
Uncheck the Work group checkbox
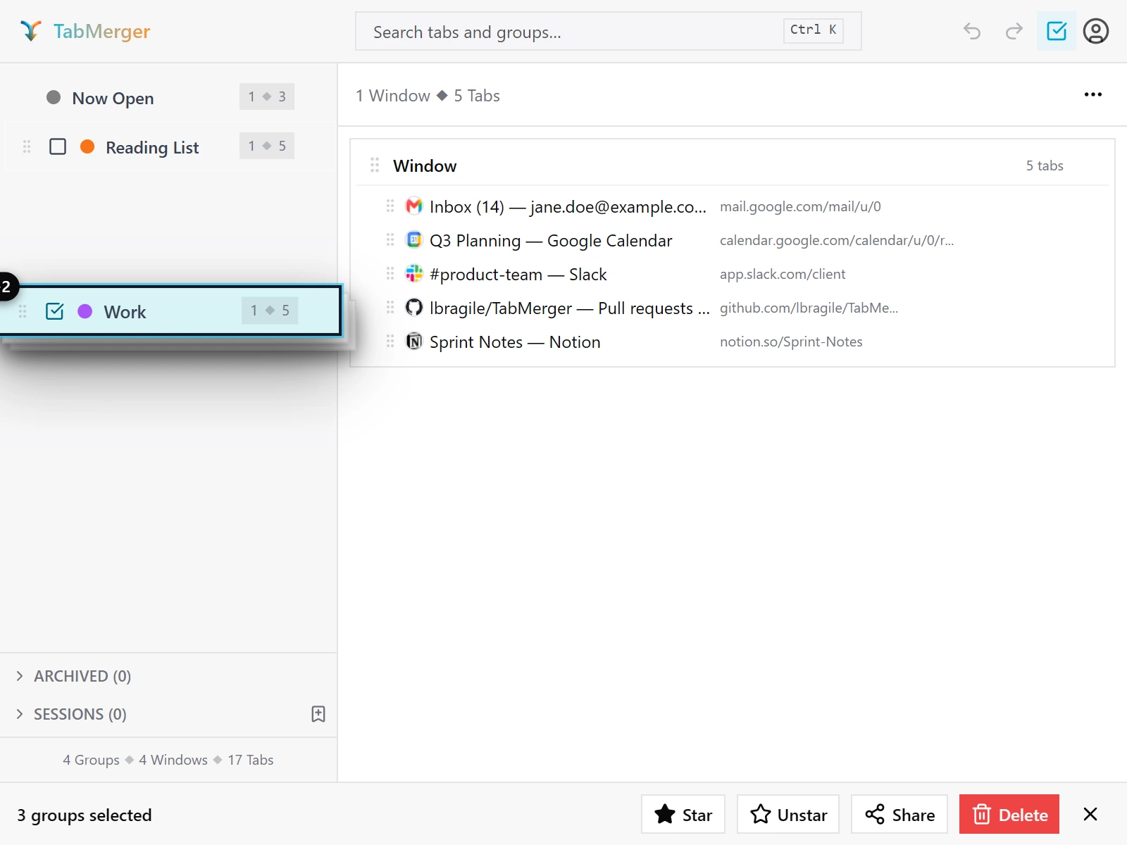[x=54, y=311]
